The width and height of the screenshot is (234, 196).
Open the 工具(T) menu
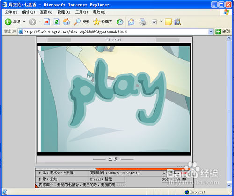(x=81, y=12)
